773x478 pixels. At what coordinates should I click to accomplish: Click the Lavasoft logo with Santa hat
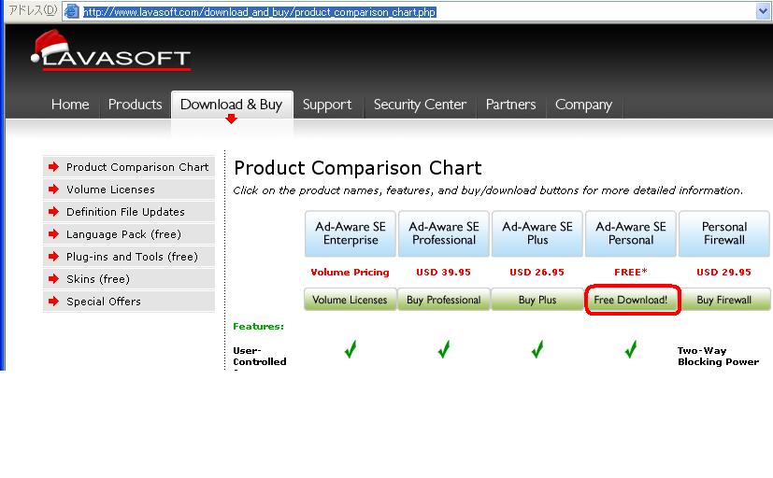pos(110,50)
